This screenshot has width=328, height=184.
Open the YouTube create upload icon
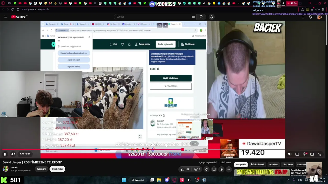click(x=303, y=17)
